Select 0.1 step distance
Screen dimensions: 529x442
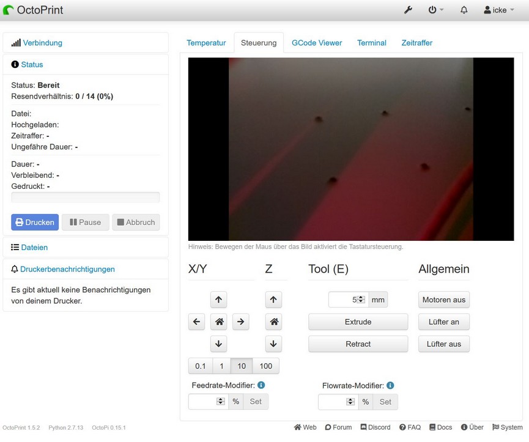pos(201,366)
